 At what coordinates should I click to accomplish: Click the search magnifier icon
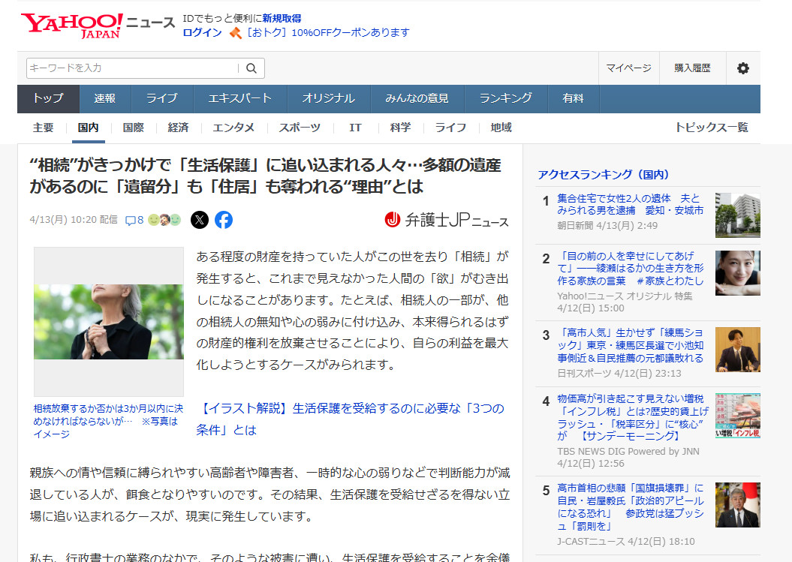pos(251,68)
